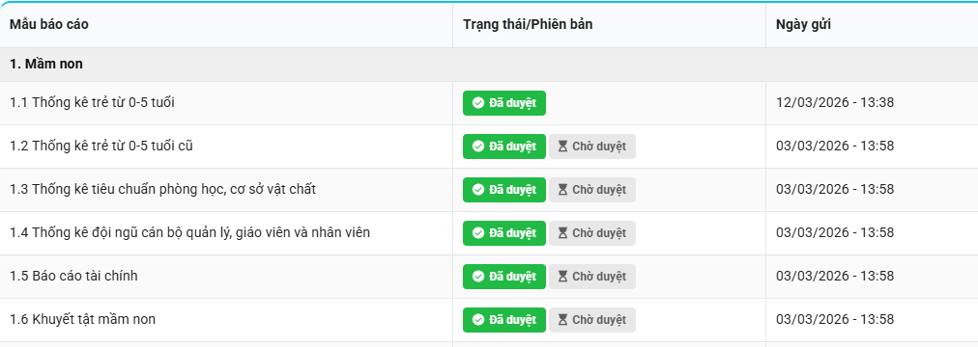Click checkmark icon in Khuyết tật mầm non row
Image resolution: width=978 pixels, height=347 pixels.
click(x=478, y=320)
